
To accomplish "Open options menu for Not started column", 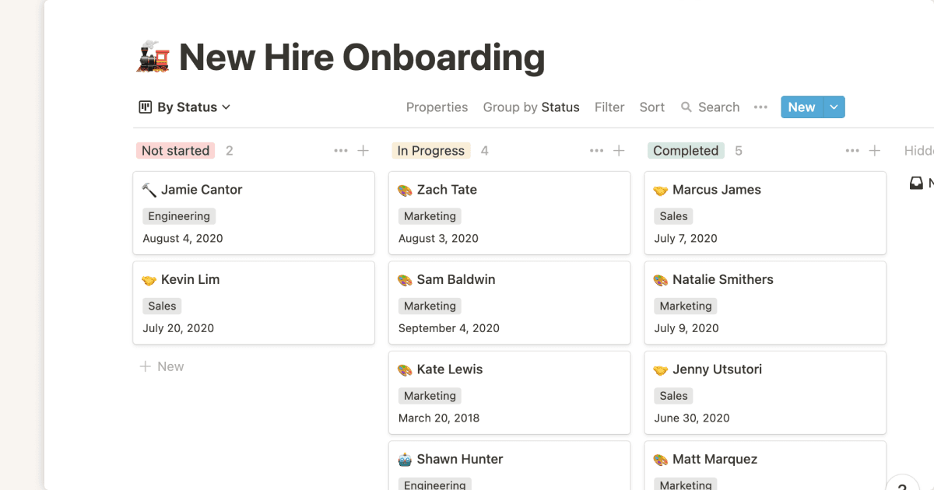I will (x=340, y=150).
